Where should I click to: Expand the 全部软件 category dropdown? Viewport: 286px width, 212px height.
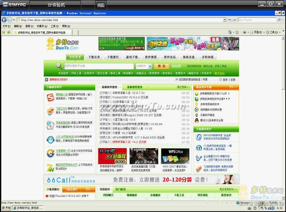pos(150,66)
